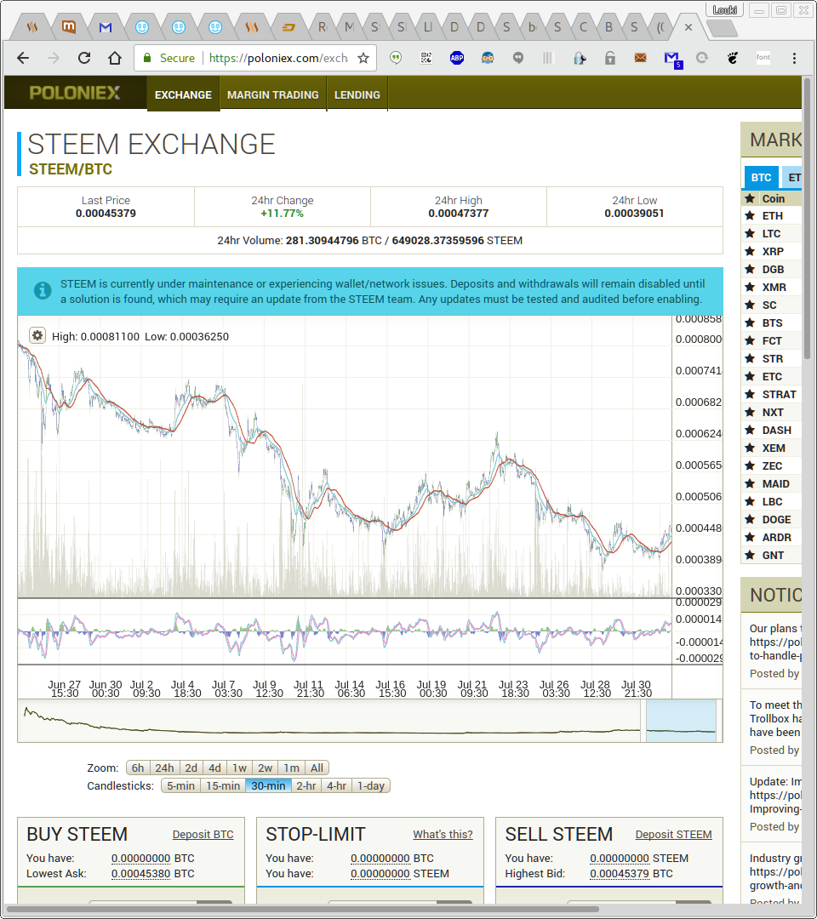The image size is (817, 919).
Task: Choose 15-min candlesticks
Action: 223,785
